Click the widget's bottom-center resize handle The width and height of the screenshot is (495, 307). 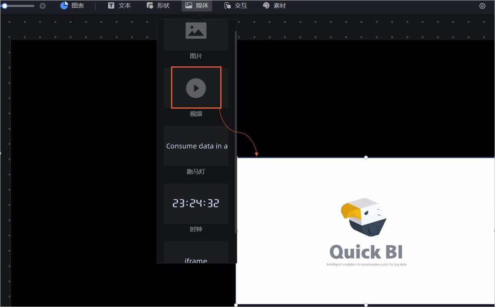(x=366, y=305)
